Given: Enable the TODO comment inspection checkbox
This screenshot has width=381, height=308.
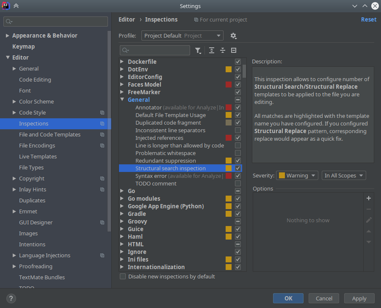Looking at the screenshot, I should [238, 184].
